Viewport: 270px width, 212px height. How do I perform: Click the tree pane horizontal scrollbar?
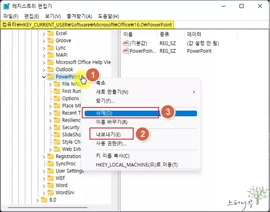pos(48,208)
